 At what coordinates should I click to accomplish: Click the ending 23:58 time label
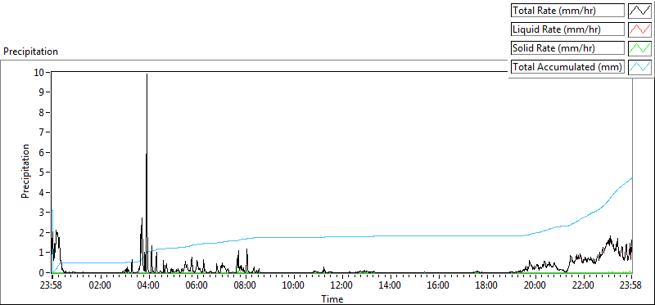pyautogui.click(x=631, y=286)
